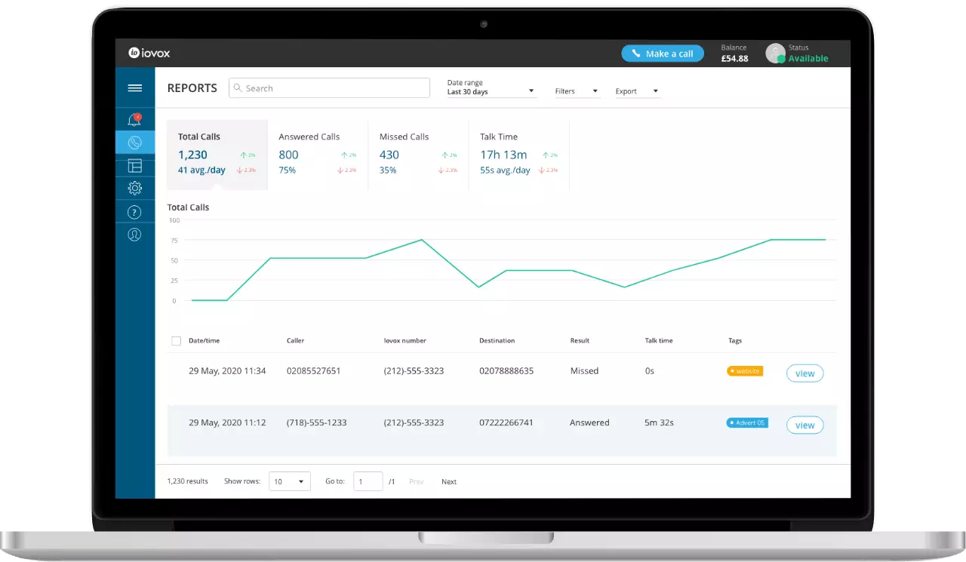This screenshot has height=562, width=966.
Task: Switch to the Missed Calls stat tab
Action: 418,155
